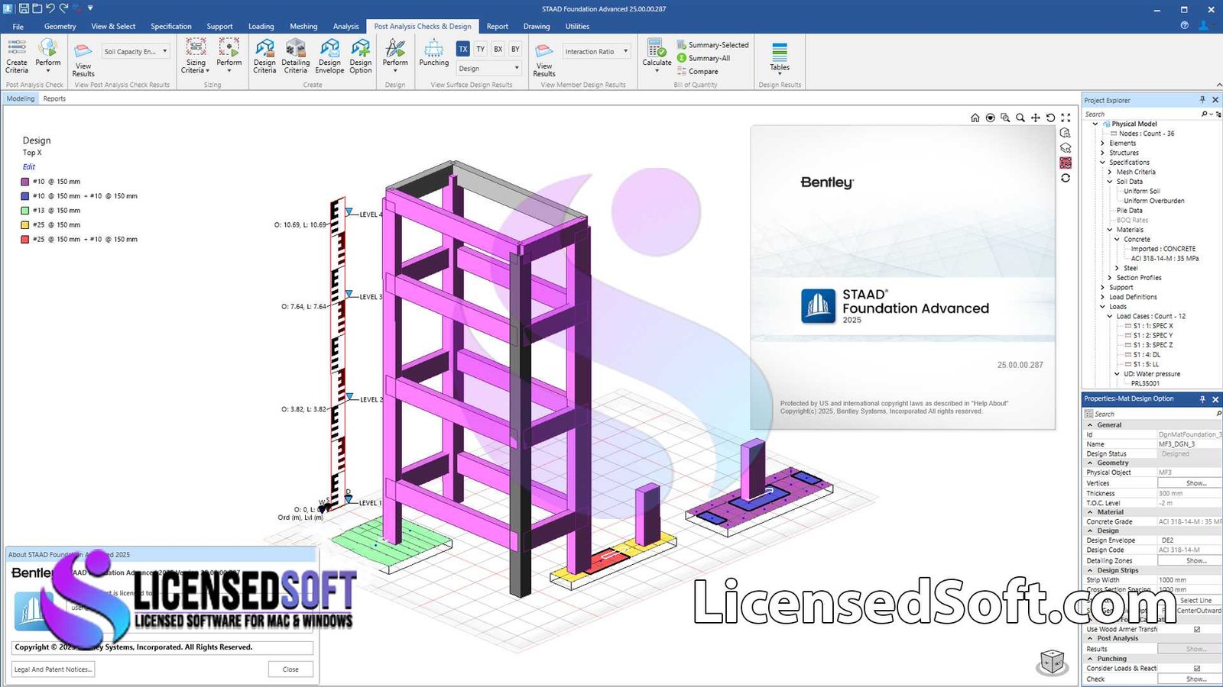Pin the Properties Mat Design Option panel
Image resolution: width=1223 pixels, height=687 pixels.
(1202, 399)
